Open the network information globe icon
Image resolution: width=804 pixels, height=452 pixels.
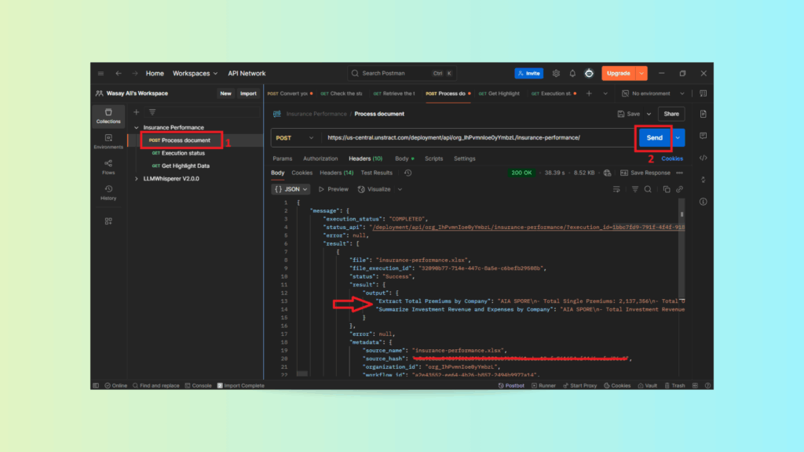607,173
